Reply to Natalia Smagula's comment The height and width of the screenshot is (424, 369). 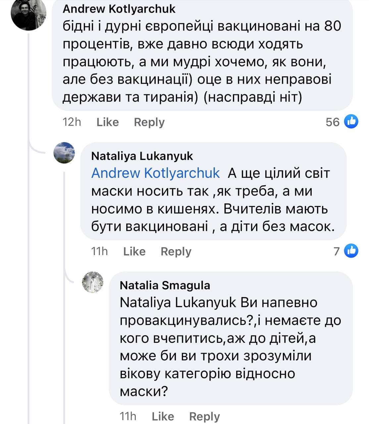click(x=204, y=416)
